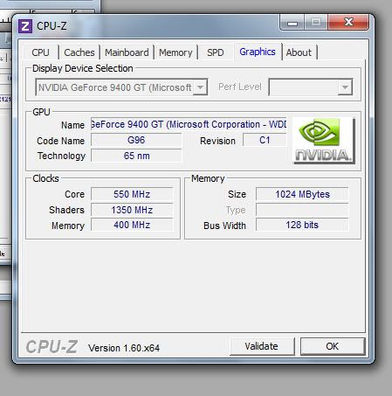
Task: Switch to the CPU tab
Action: (40, 52)
